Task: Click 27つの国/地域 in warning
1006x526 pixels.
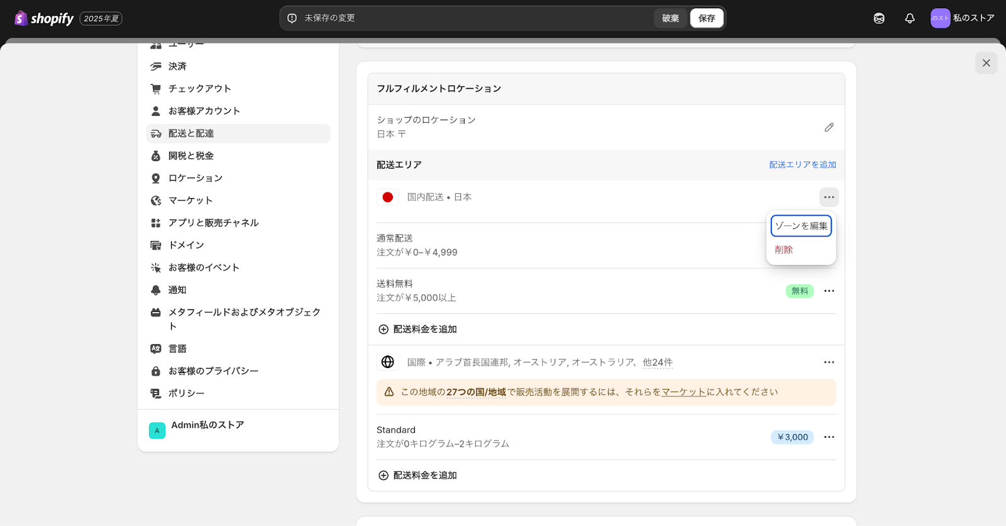Action: pos(476,392)
